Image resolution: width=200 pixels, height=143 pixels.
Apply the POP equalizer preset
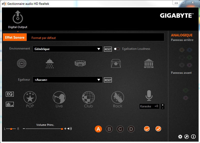pos(30,99)
